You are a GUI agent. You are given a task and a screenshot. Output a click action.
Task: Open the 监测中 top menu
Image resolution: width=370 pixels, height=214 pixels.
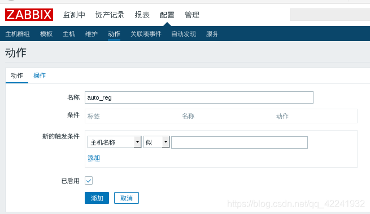coord(74,15)
